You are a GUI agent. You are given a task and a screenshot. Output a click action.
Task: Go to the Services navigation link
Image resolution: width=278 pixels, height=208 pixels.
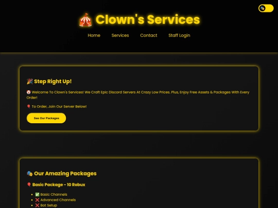[120, 35]
